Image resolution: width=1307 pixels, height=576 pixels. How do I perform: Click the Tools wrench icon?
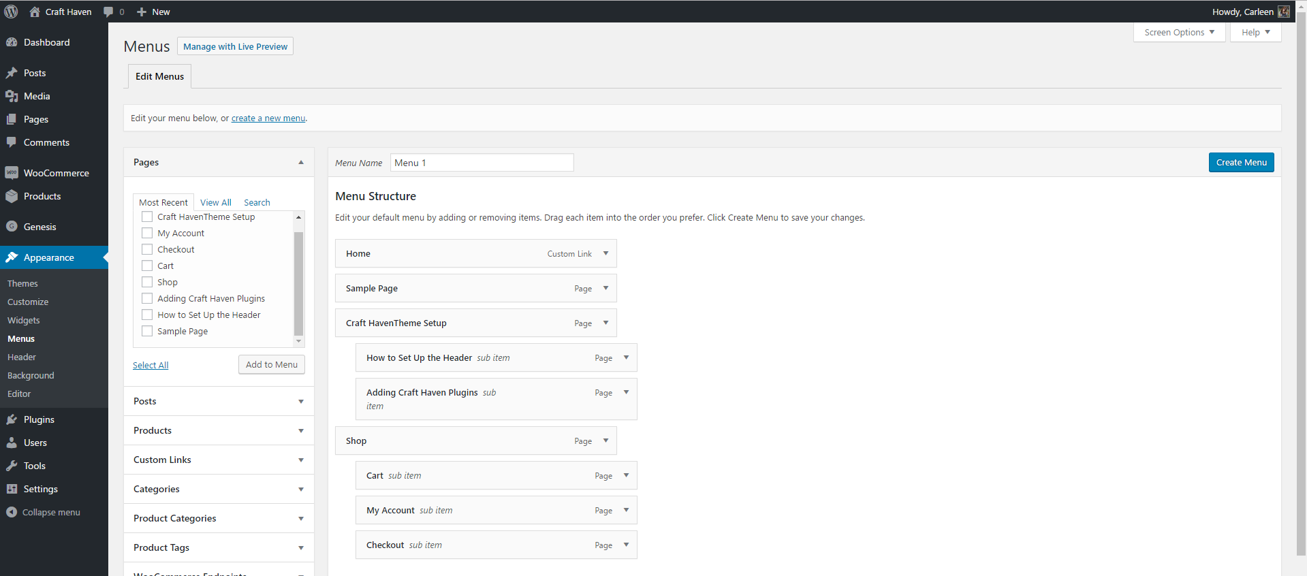12,466
